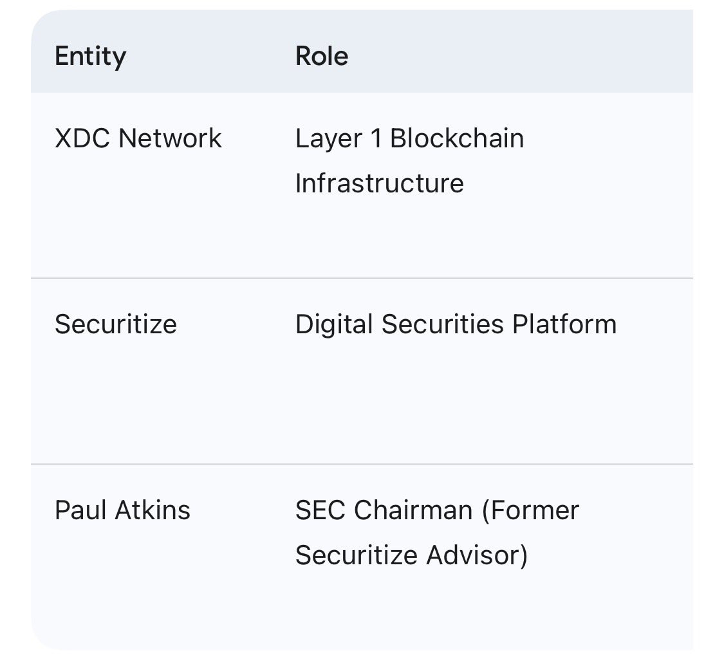Click the "Layer 1 Blockchain Infrastructure" role text
724x664 pixels.
tap(409, 160)
